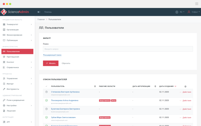Click the table settings gear icon

[x=185, y=86]
